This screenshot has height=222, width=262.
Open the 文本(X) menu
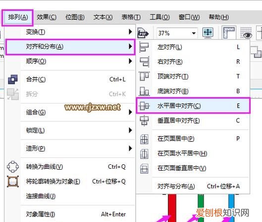103,17
